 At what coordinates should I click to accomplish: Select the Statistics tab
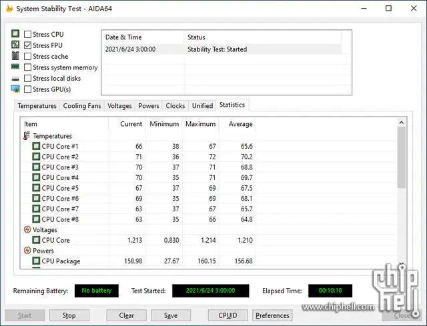[232, 105]
